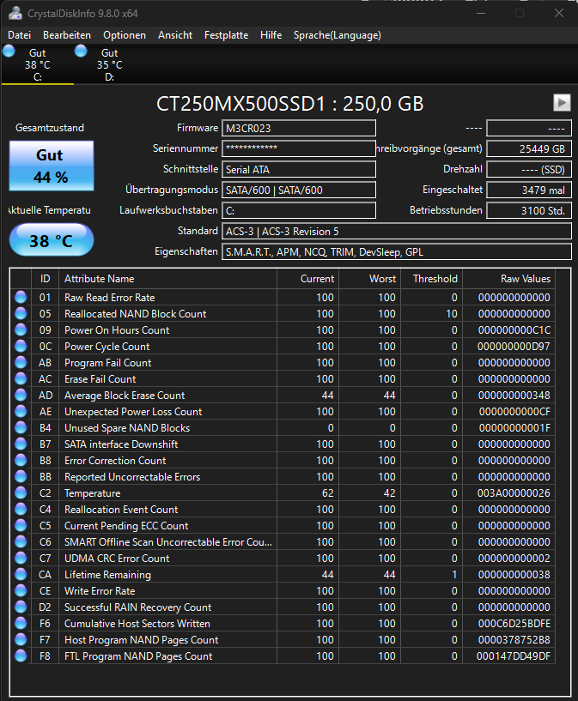Click status orb of Current Pending ECC Count
Image resolution: width=578 pixels, height=701 pixels.
[21, 526]
